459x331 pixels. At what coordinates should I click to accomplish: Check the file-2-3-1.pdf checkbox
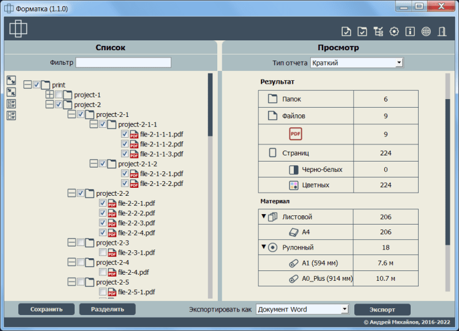[x=103, y=252]
